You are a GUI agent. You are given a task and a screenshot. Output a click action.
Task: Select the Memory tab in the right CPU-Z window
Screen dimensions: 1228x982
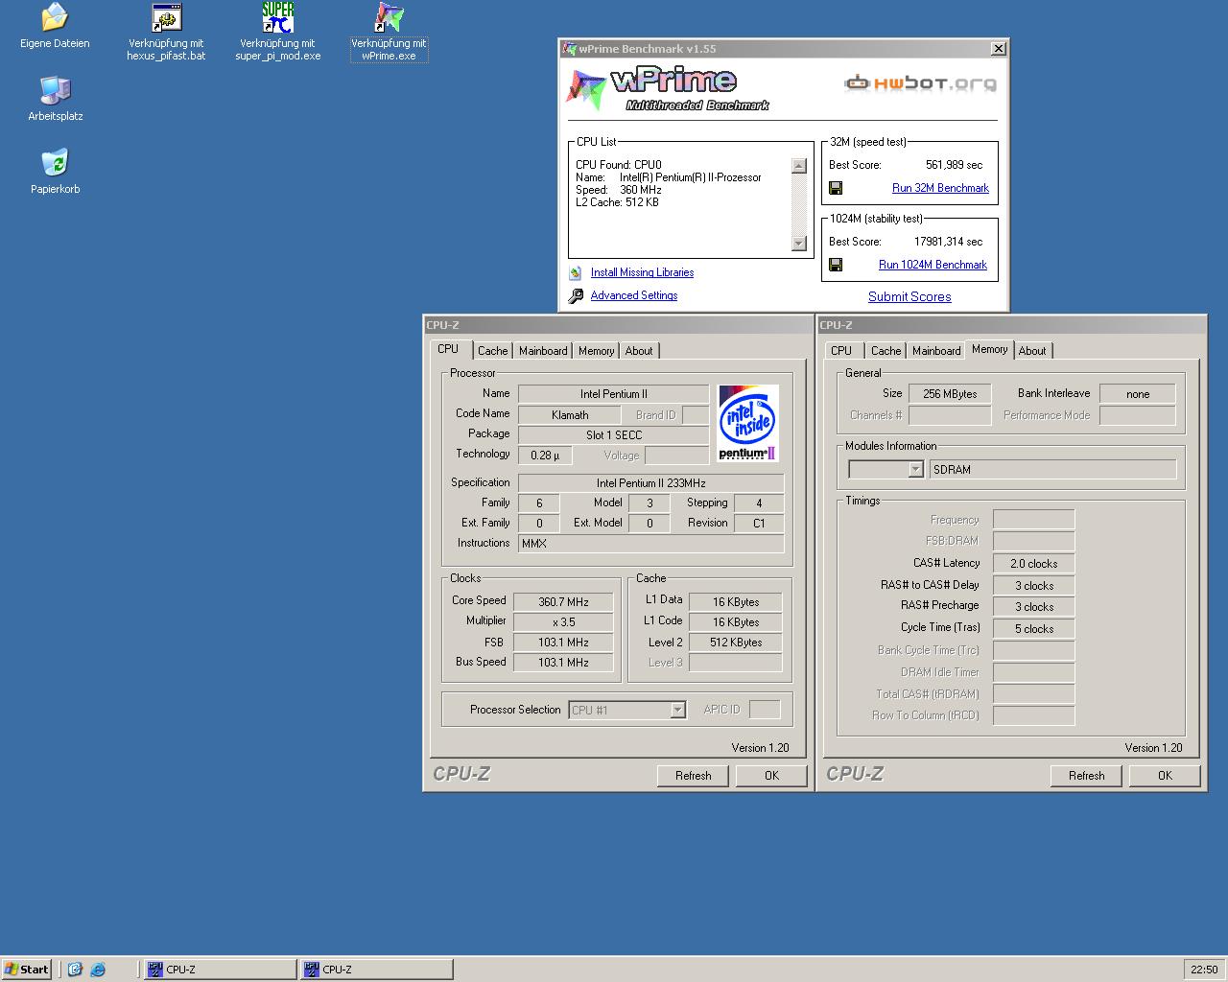pos(989,349)
